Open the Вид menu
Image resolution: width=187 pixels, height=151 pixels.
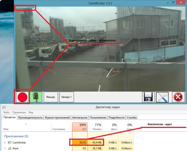[31, 112]
